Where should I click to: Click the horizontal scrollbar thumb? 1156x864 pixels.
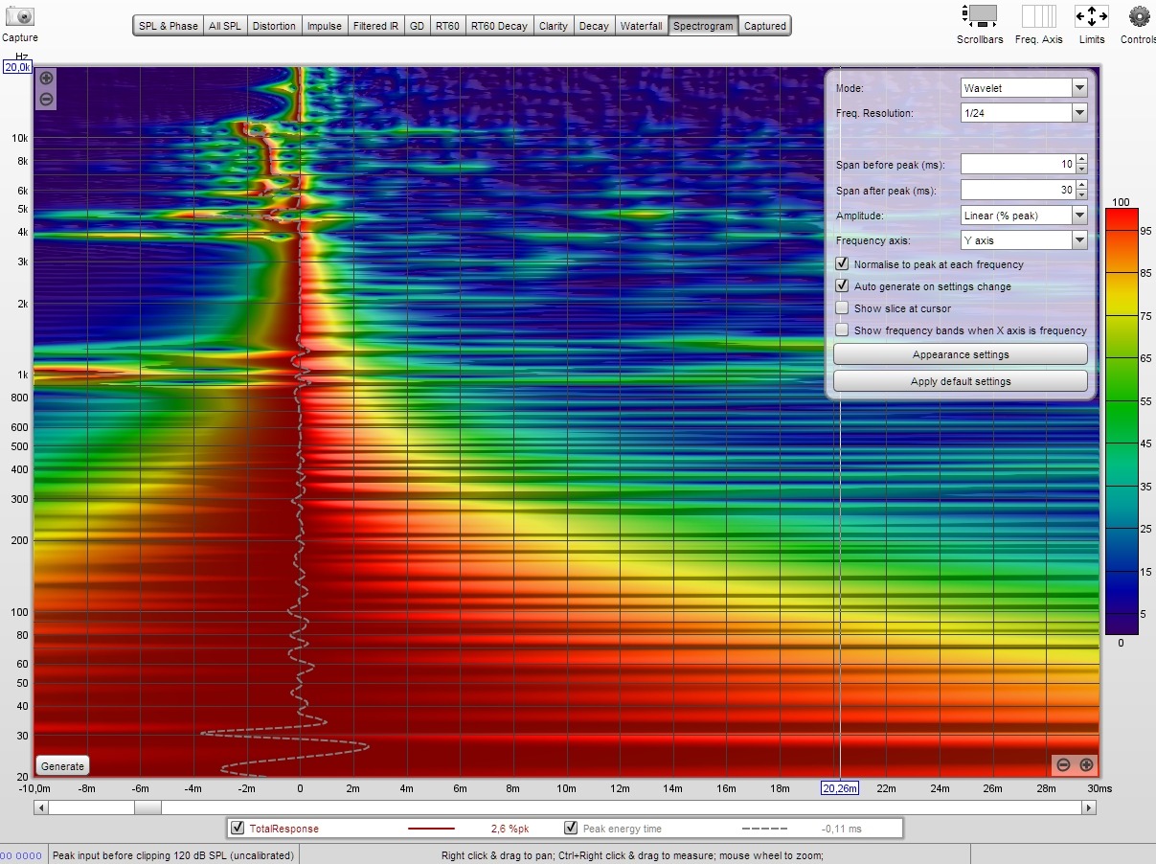click(147, 807)
